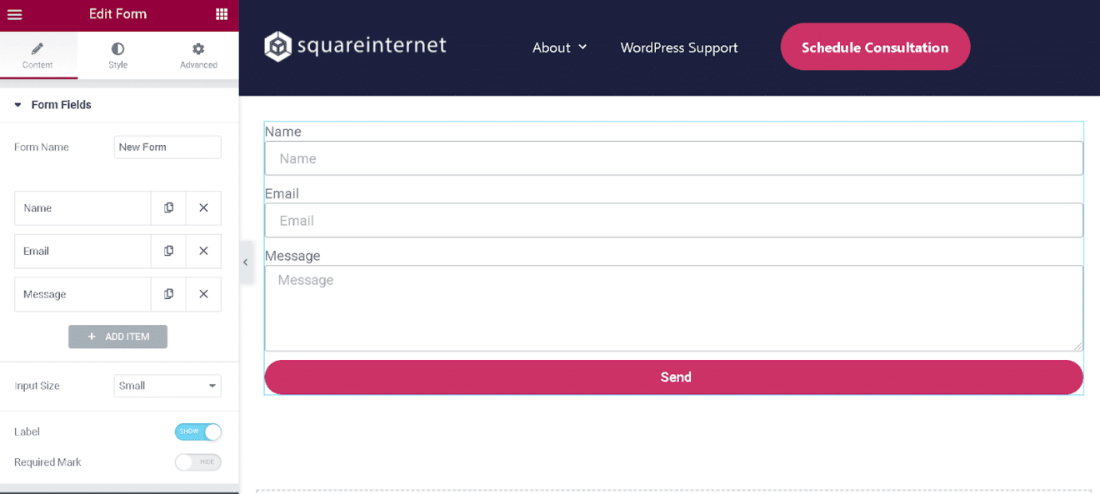Enable the Required Mark toggle
The width and height of the screenshot is (1100, 494).
click(x=197, y=462)
